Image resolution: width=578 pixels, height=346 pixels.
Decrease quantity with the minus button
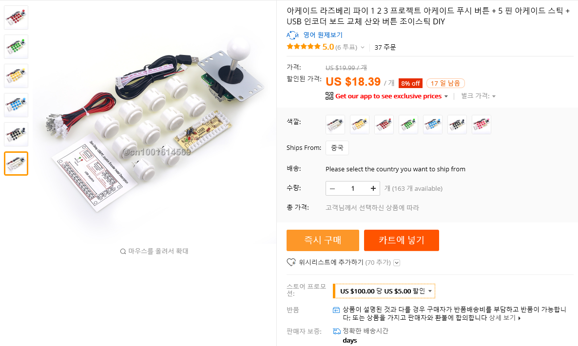tap(332, 188)
